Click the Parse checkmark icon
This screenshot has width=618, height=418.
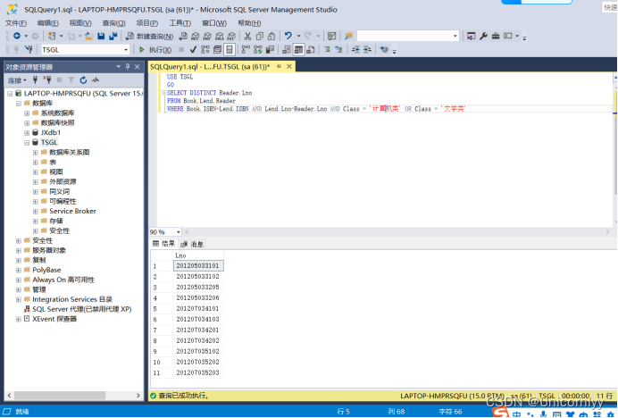click(x=193, y=50)
